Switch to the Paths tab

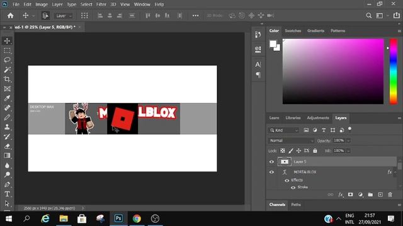(296, 205)
